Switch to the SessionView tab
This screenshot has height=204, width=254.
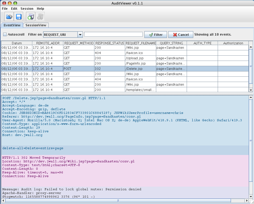[36, 25]
